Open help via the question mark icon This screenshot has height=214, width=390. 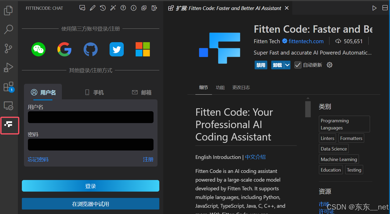[123, 8]
